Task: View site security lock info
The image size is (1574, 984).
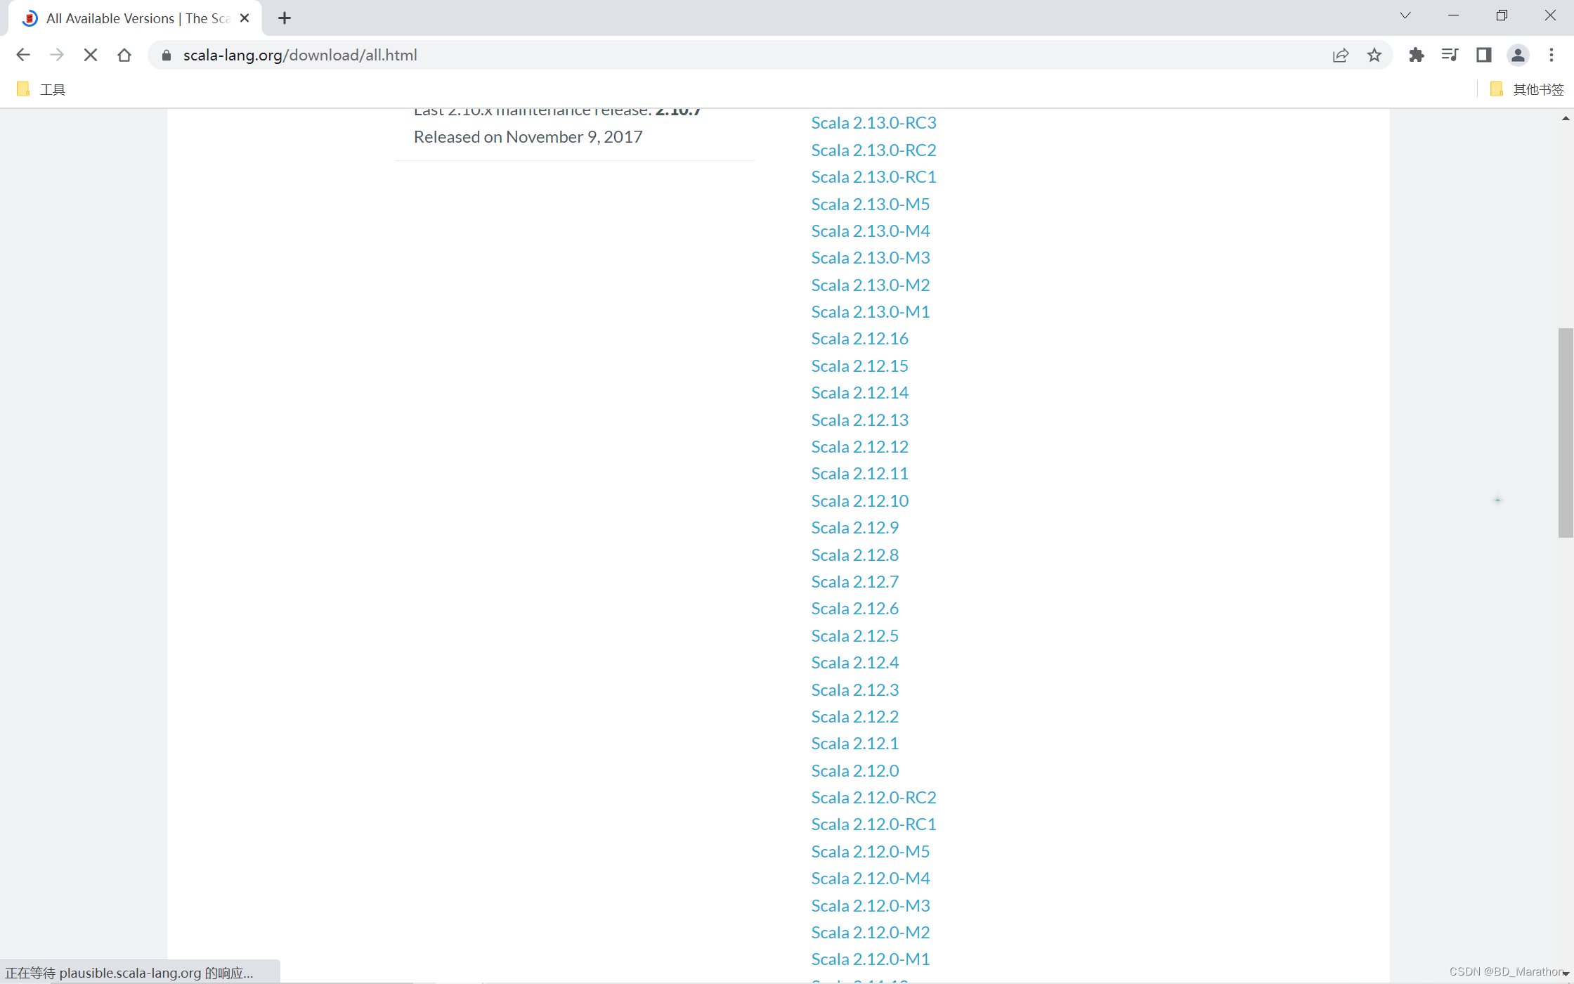Action: click(x=167, y=55)
